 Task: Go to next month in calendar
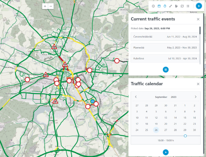pos(196,97)
